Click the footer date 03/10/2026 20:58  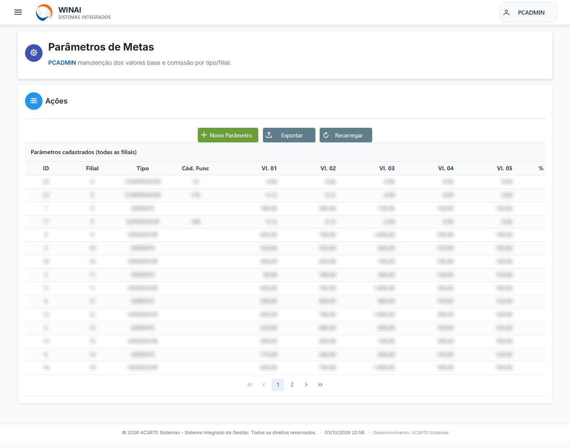pyautogui.click(x=345, y=433)
